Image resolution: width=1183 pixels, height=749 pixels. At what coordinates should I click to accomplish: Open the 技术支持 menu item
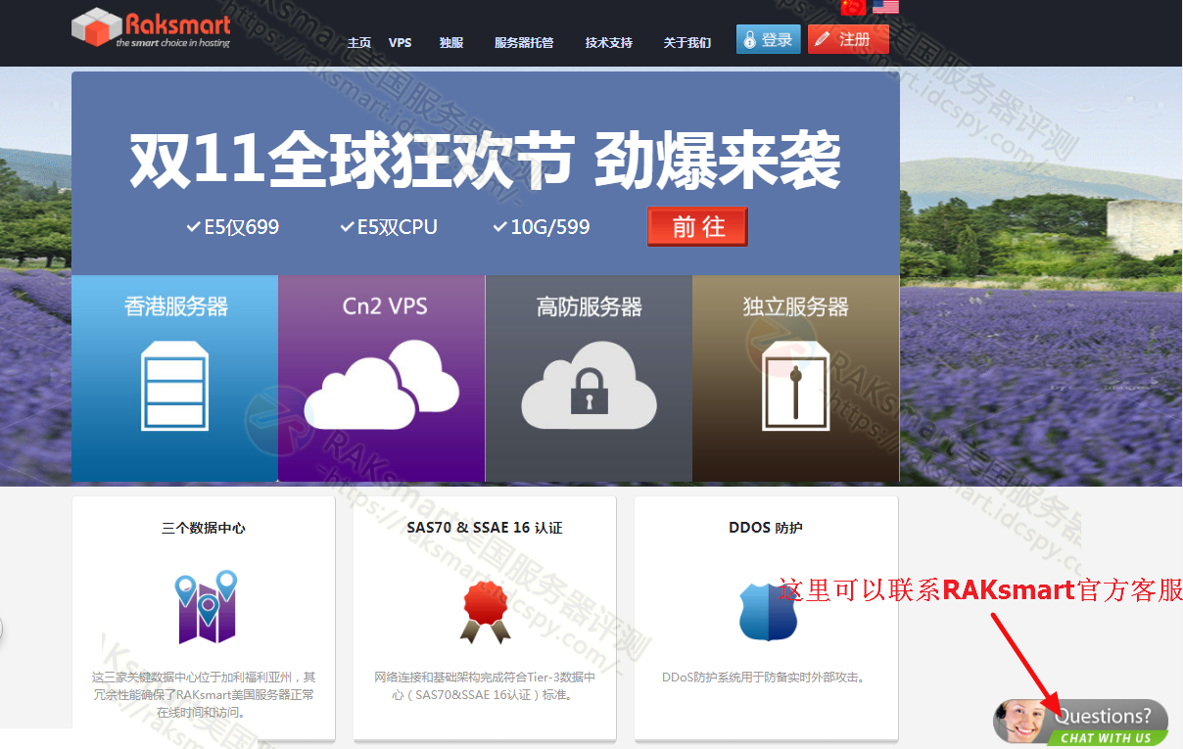(x=609, y=43)
